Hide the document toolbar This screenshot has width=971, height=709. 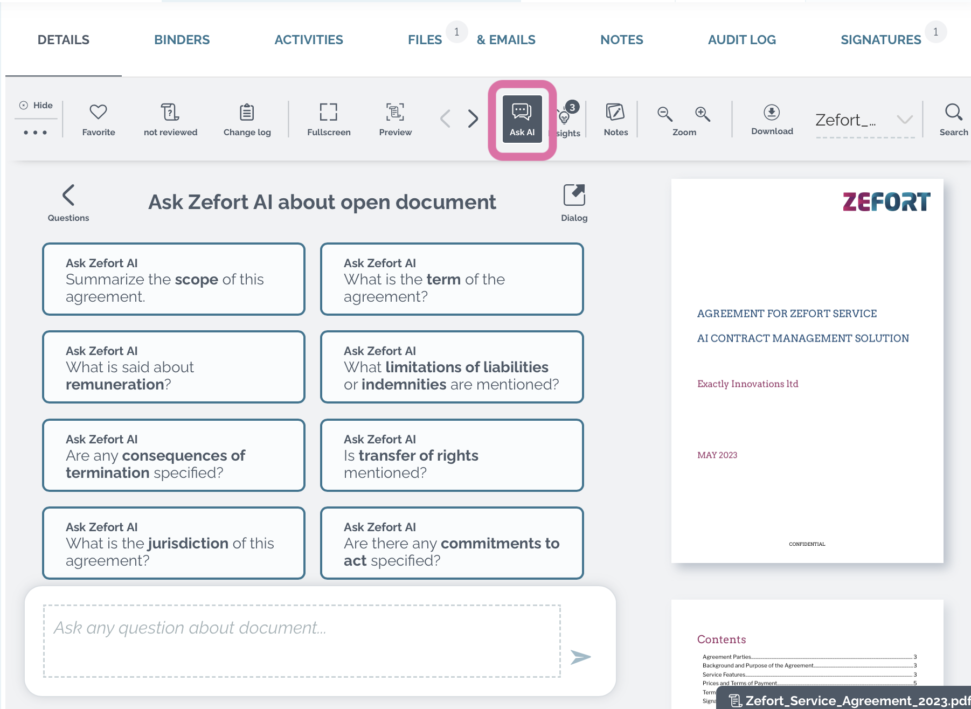pos(36,105)
